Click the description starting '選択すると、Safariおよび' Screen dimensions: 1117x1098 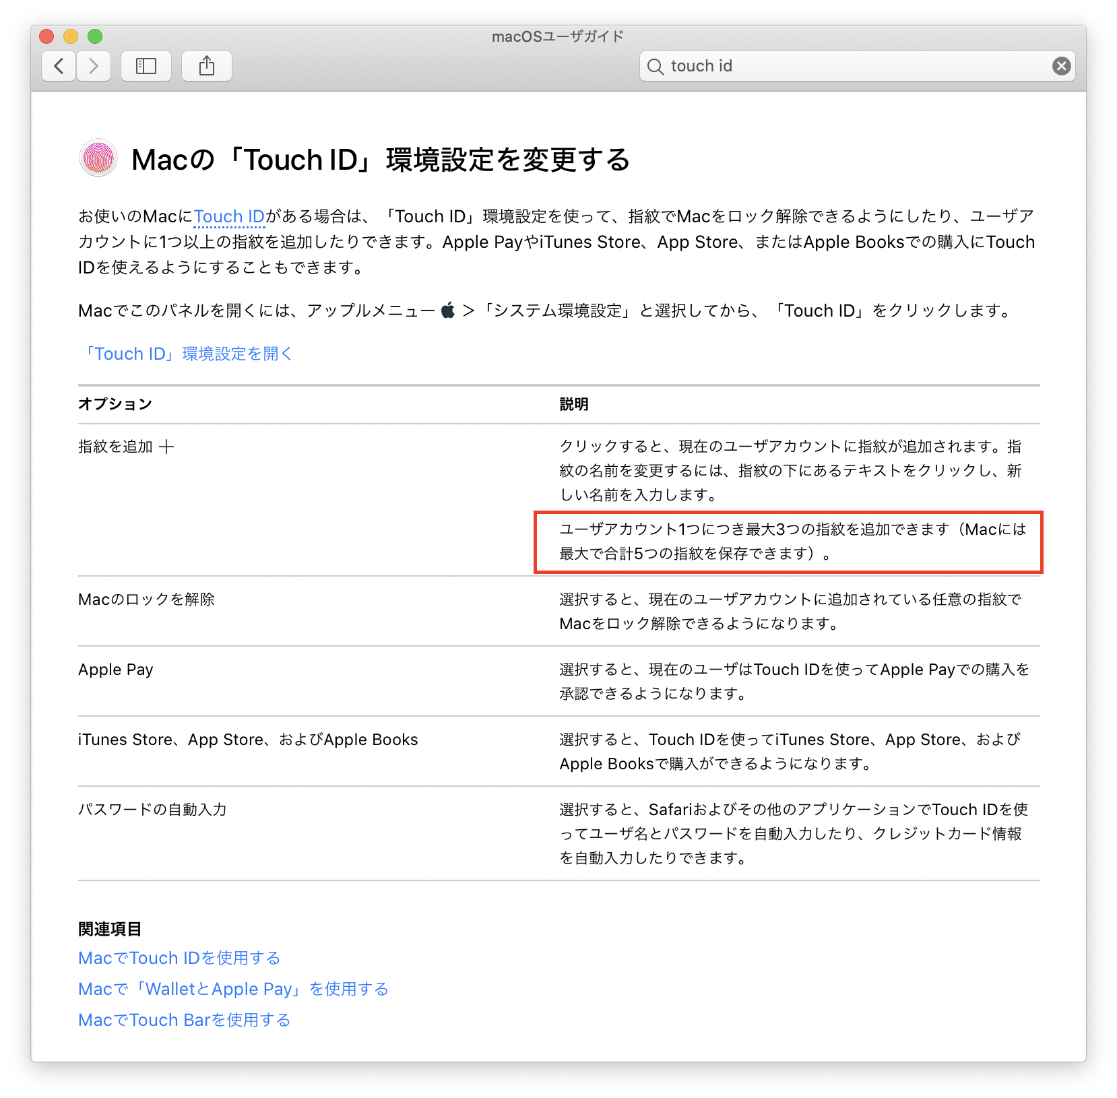tap(794, 834)
